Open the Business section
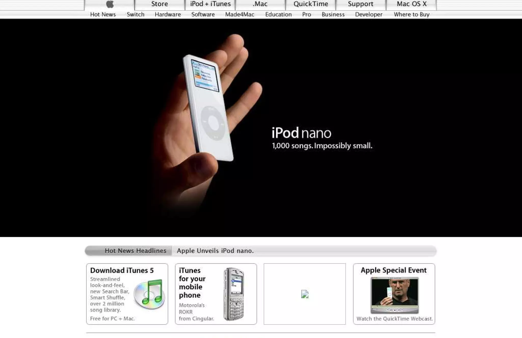This screenshot has width=522, height=338. [333, 15]
